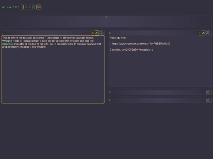Click the wide gold-outlined button in the top toolbar

click(39, 7)
